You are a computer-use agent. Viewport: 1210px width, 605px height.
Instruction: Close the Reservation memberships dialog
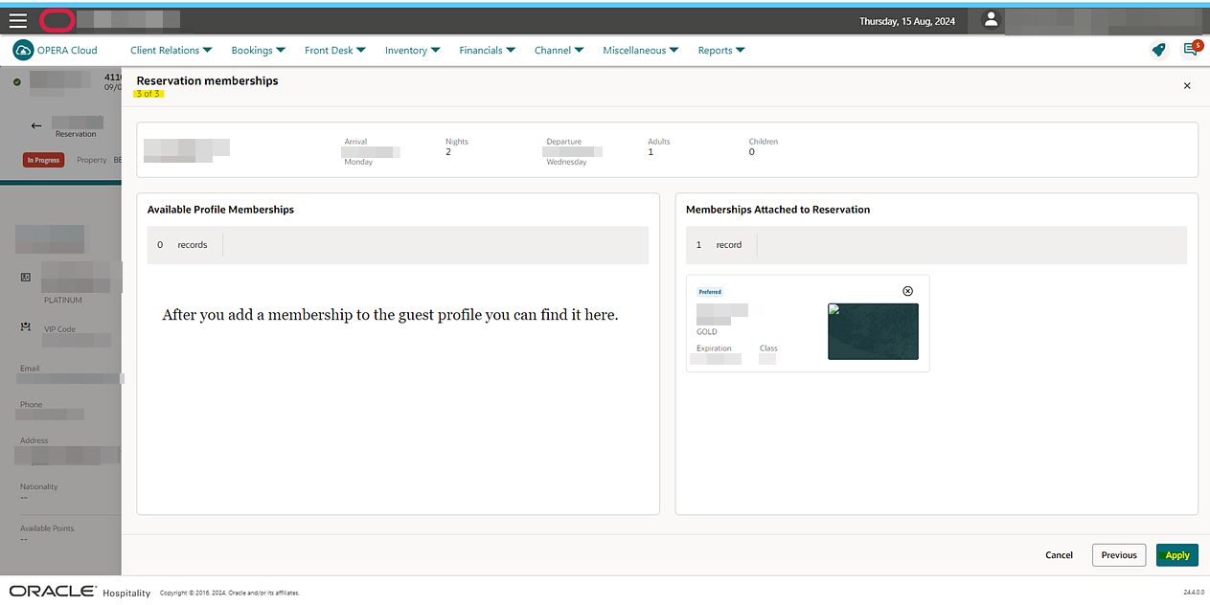click(x=1187, y=85)
